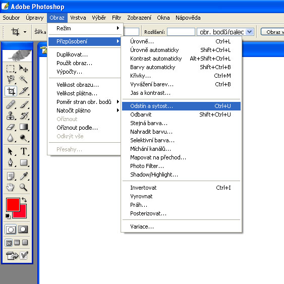
Task: Open the Nápověda menu
Action: click(188, 18)
